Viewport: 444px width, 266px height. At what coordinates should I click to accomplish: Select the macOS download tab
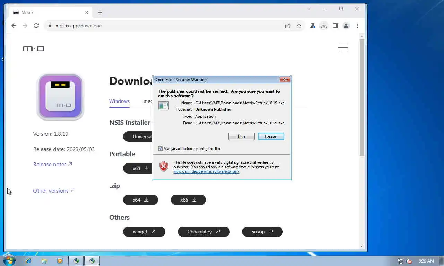(x=148, y=101)
